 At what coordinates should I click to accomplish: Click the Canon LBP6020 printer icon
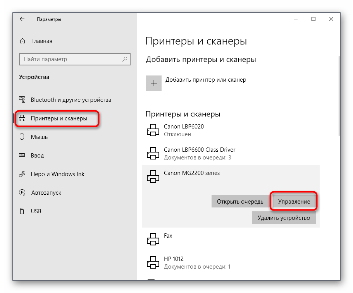pos(153,130)
